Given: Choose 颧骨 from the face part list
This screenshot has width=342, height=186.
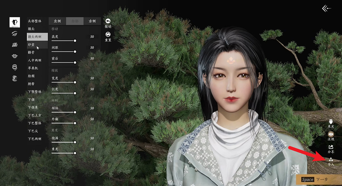Looking at the screenshot, I should click(x=32, y=52).
